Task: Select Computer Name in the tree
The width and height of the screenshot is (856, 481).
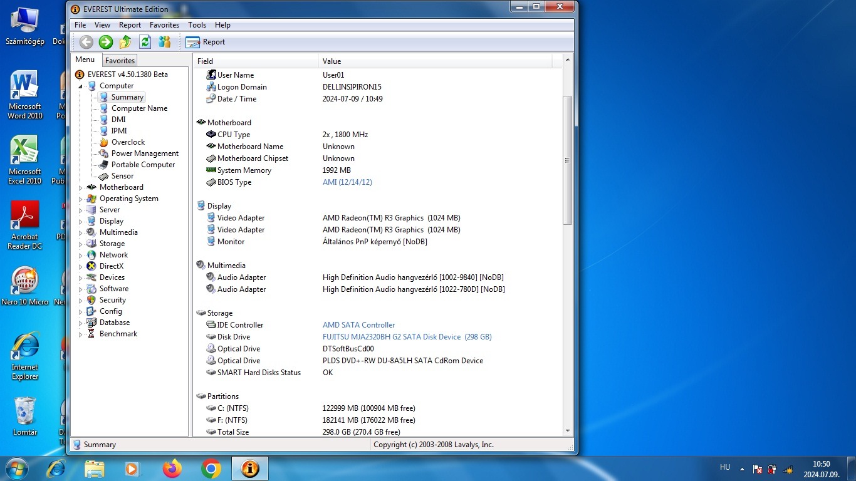Action: 139,108
